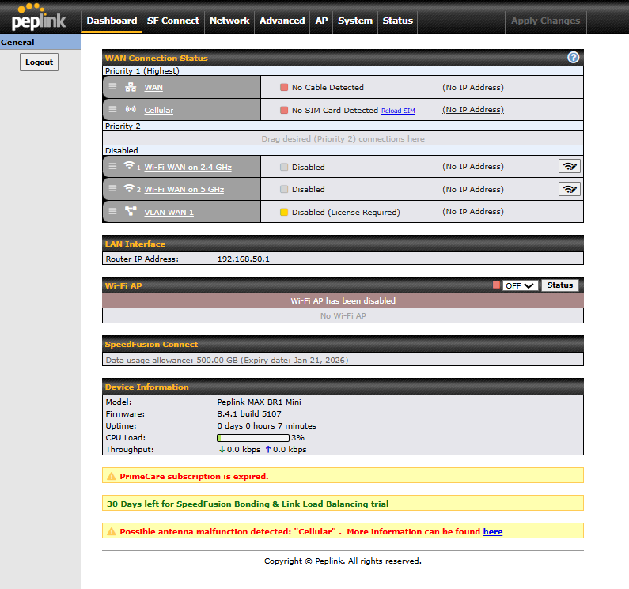Click the Peplink logo

(39, 17)
